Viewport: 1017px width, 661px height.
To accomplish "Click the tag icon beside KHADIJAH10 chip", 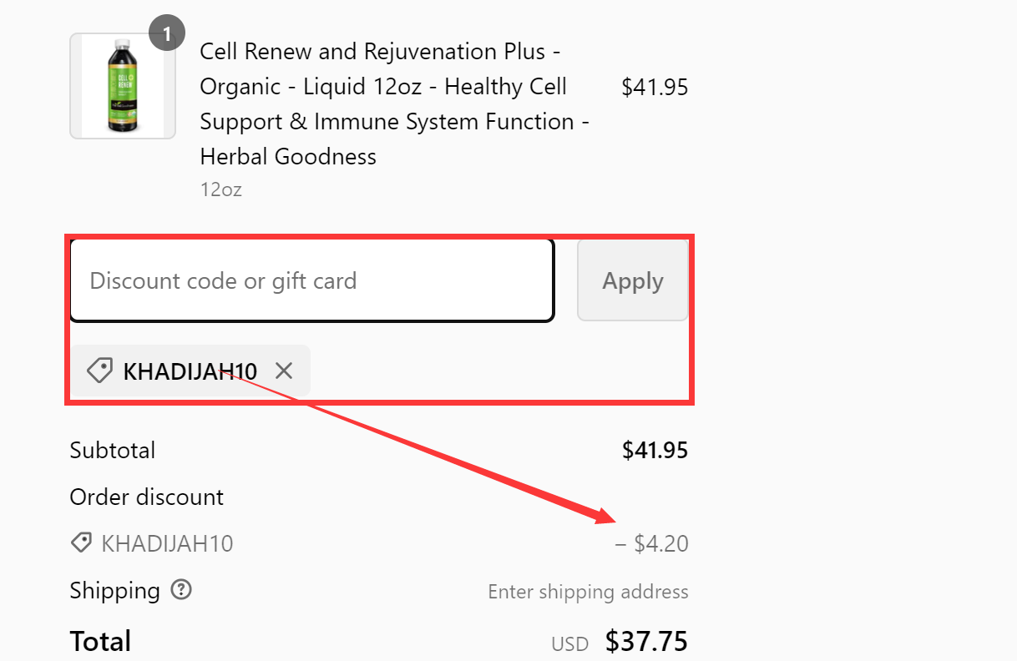I will pos(99,370).
